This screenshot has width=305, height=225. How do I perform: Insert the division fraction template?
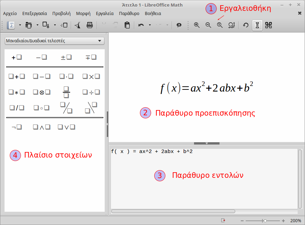66,92
